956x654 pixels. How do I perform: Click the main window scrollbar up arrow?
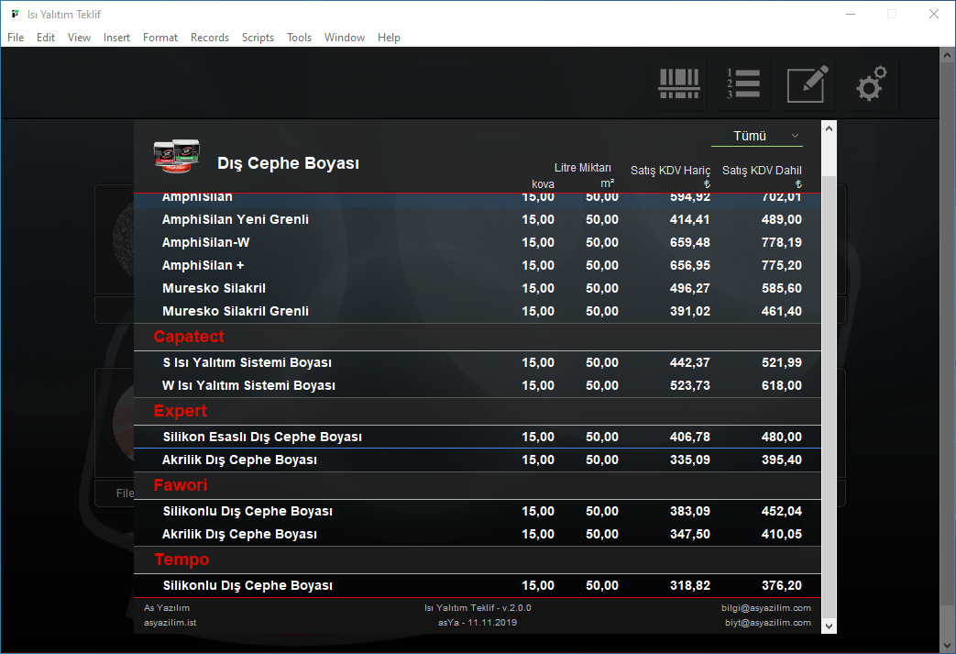point(948,55)
